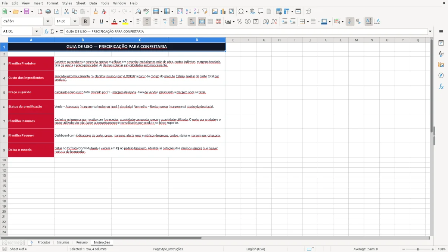Toggle Center Vertically alignment

point(173,22)
